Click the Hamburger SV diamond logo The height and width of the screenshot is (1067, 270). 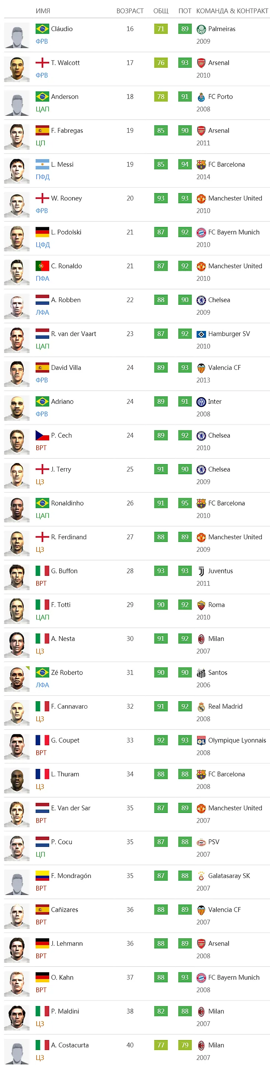[x=201, y=334]
